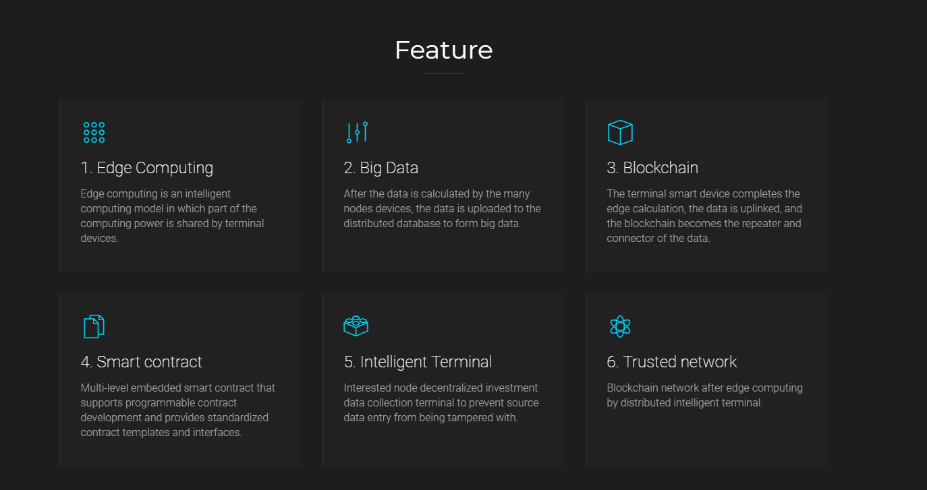Tap the documents icon for Smart contract

tap(94, 326)
